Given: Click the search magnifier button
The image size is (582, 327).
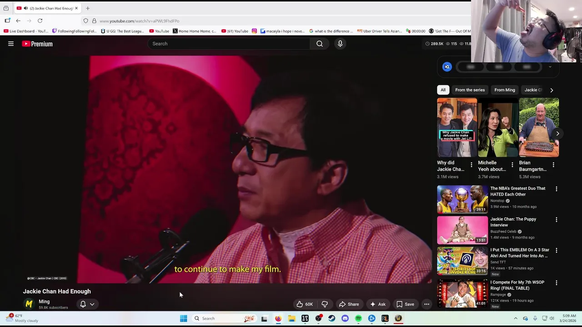Looking at the screenshot, I should tap(320, 44).
